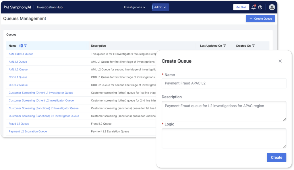Screen dimensions: 294x170
Task: Open the help question mark icon
Action: click(260, 7)
